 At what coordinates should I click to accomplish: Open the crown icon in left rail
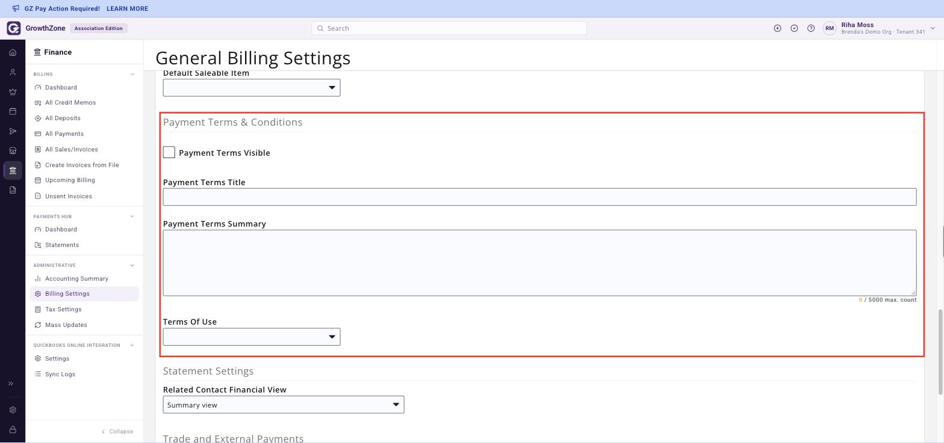13,92
